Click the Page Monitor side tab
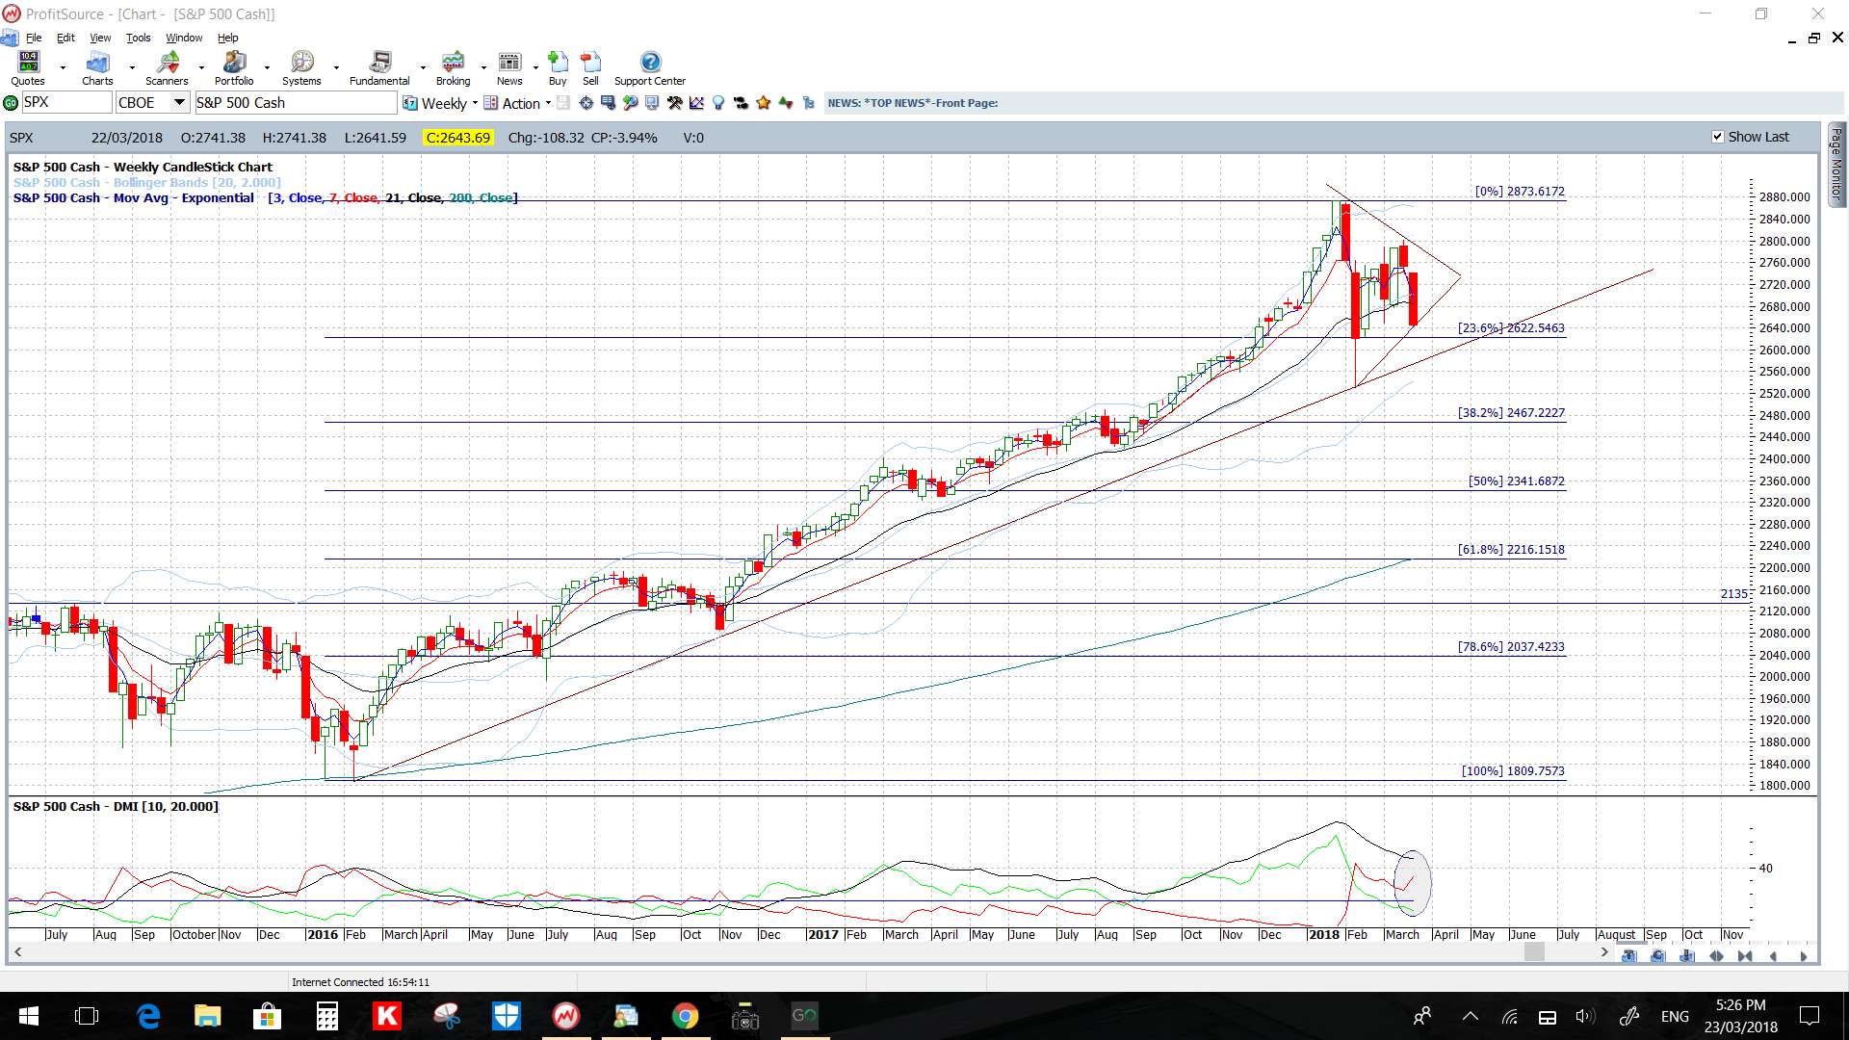The image size is (1849, 1040). (x=1836, y=164)
